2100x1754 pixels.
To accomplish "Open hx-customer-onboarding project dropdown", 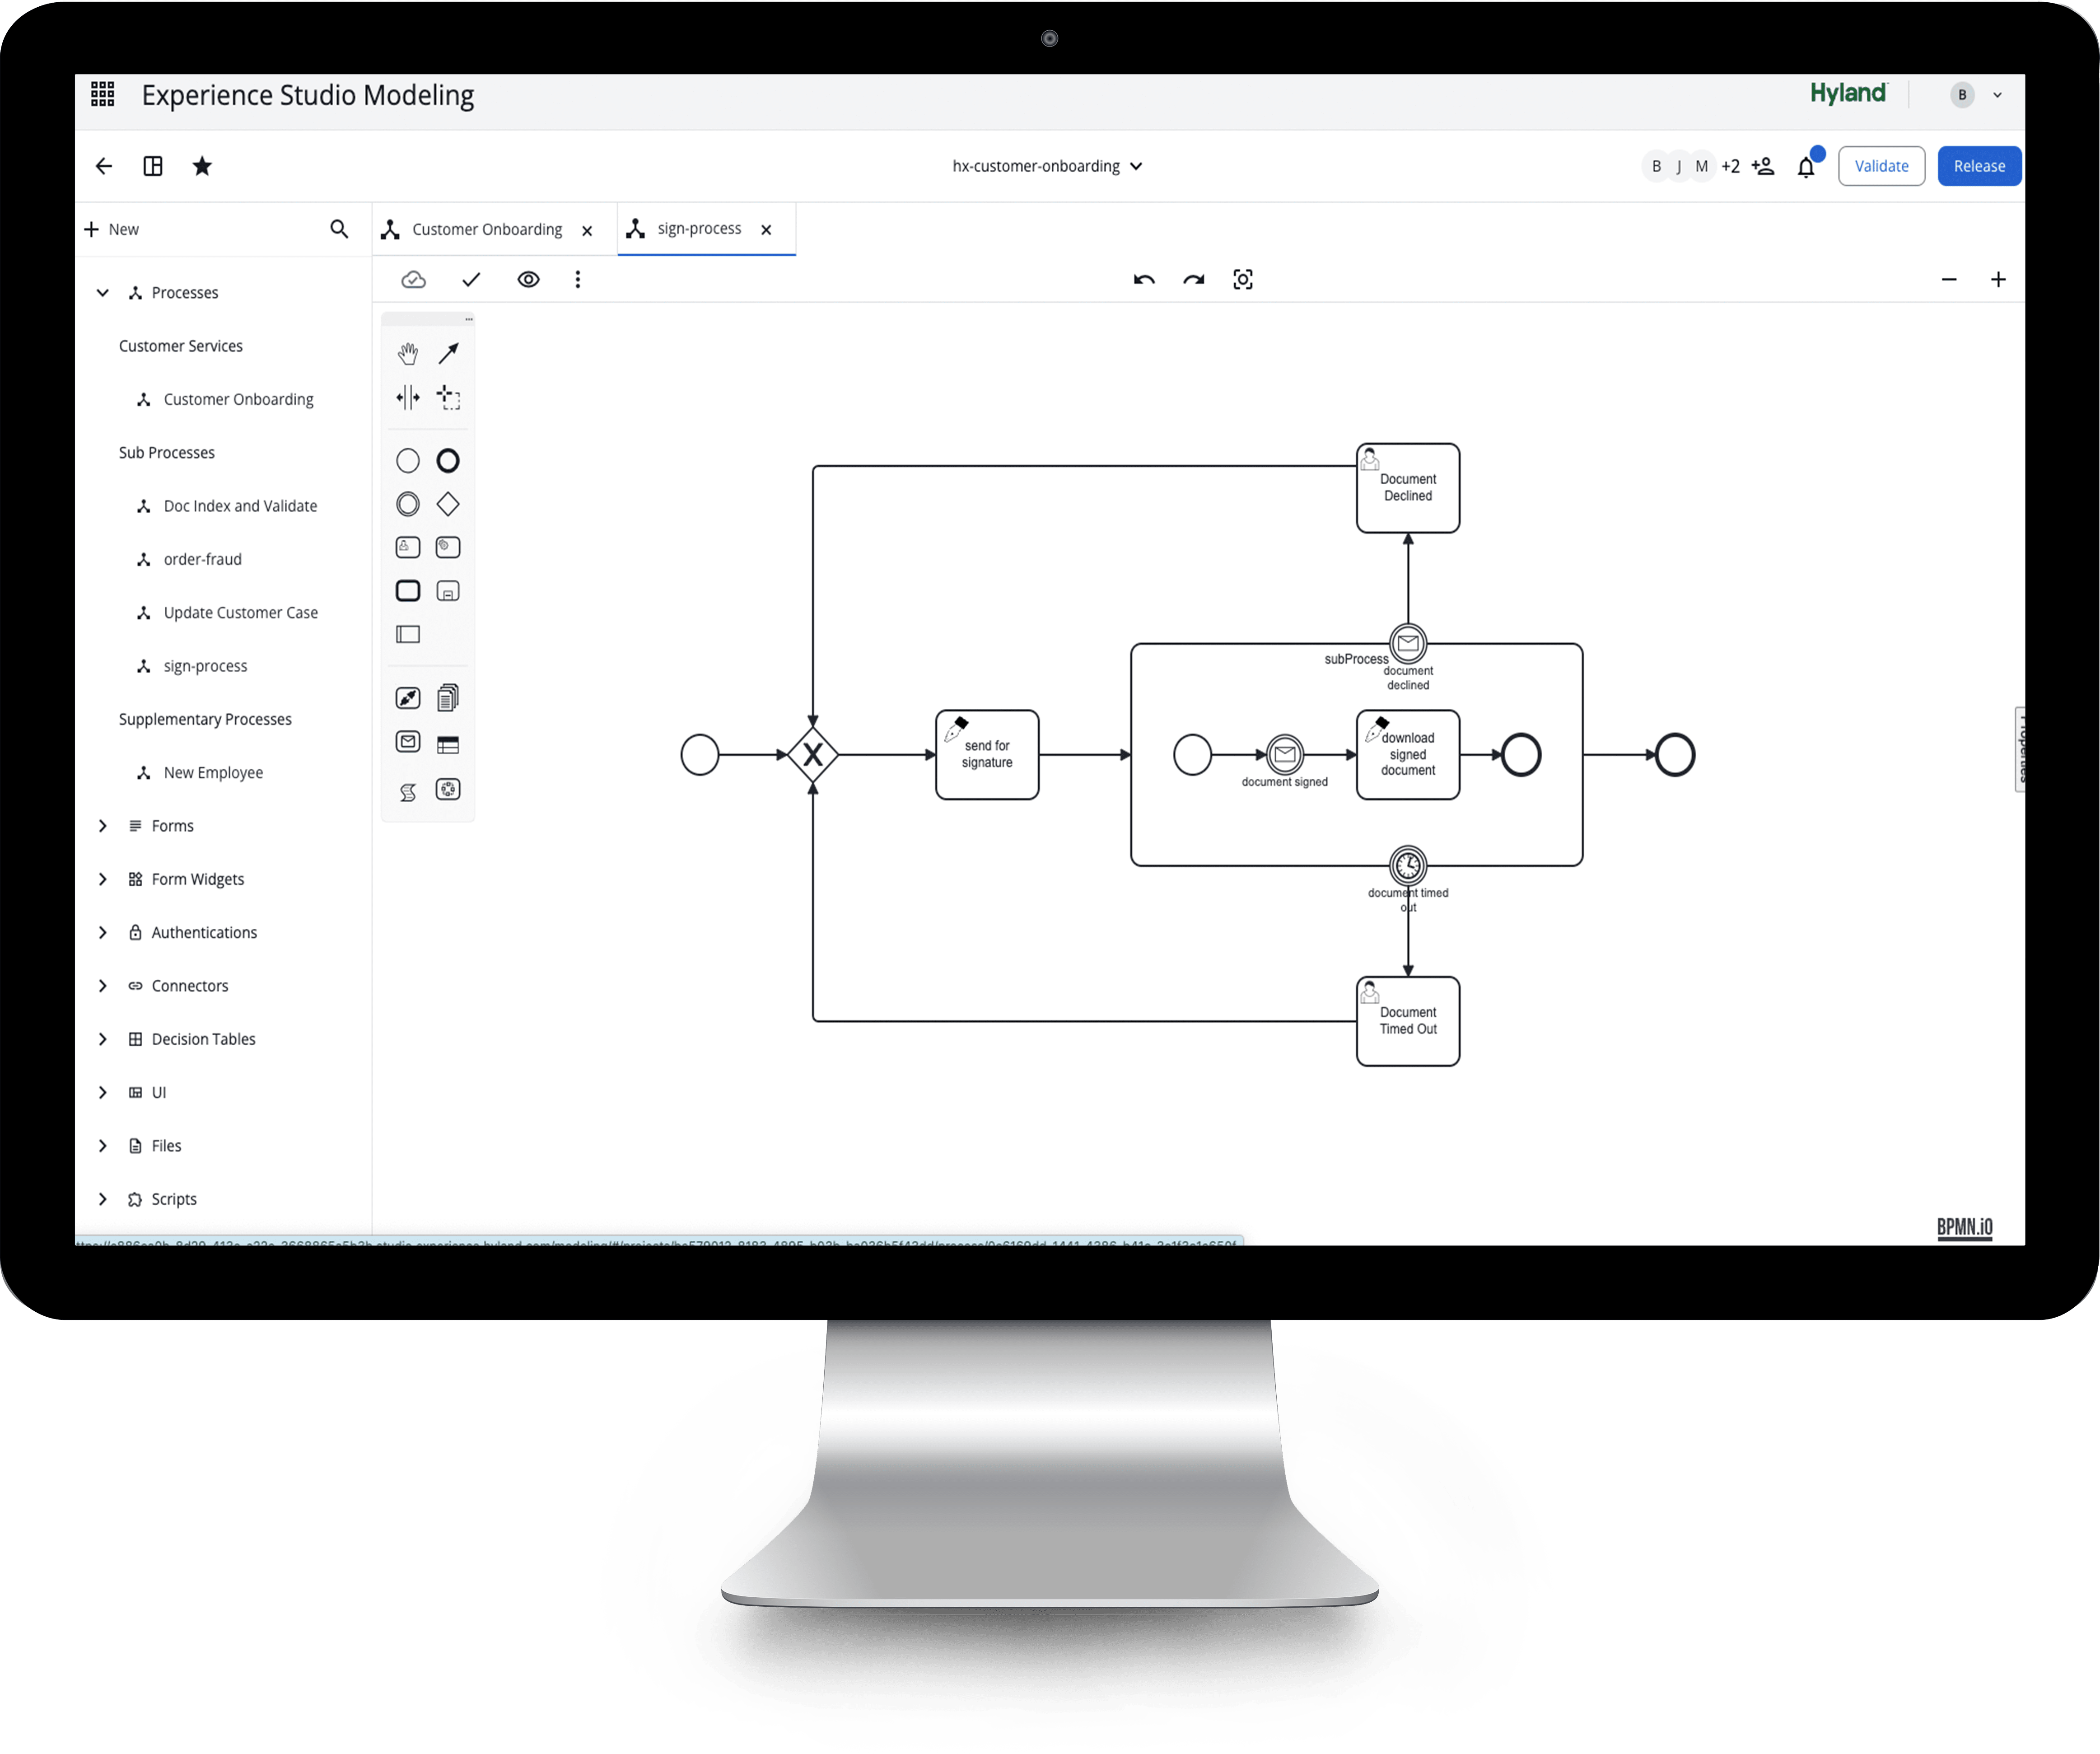I will (1047, 166).
